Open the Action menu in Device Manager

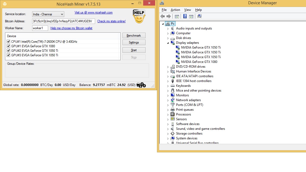(175, 10)
